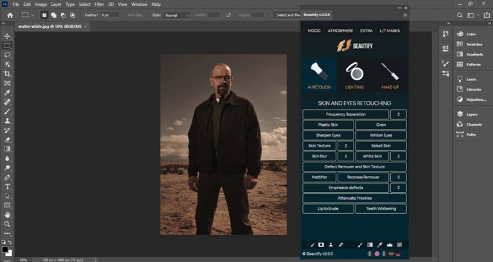Screen dimensions: 493x262
Task: Open the Style dropdown showing Normal
Action: 177,15
